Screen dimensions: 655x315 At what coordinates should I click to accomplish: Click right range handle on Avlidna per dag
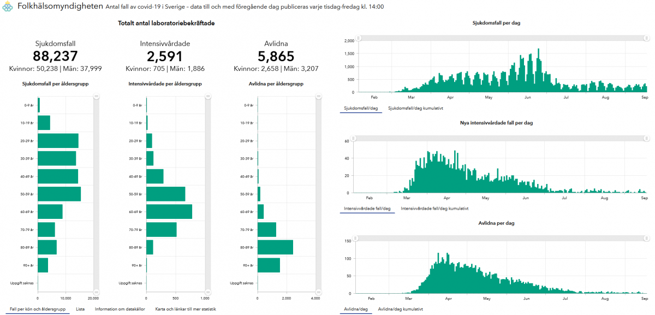(646, 239)
